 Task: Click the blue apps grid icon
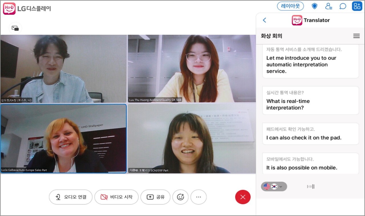tap(356, 6)
